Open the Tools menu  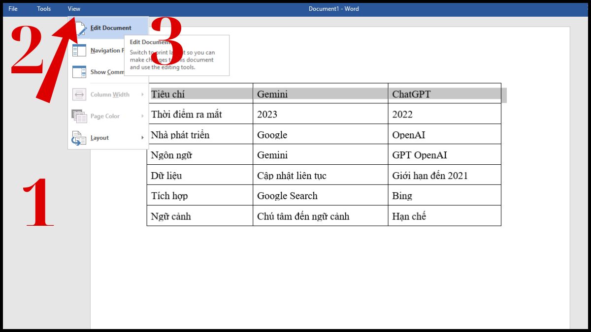coord(44,9)
